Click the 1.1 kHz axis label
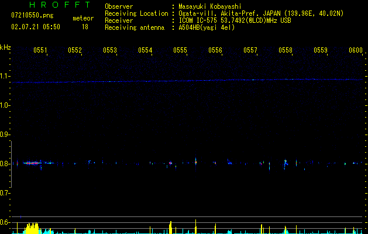The height and width of the screenshot is (234, 368). pyautogui.click(x=5, y=76)
